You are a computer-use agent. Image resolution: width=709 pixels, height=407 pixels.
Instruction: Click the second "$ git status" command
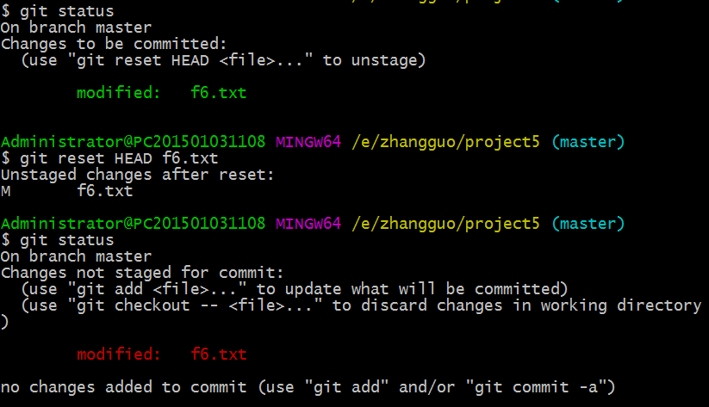(58, 239)
